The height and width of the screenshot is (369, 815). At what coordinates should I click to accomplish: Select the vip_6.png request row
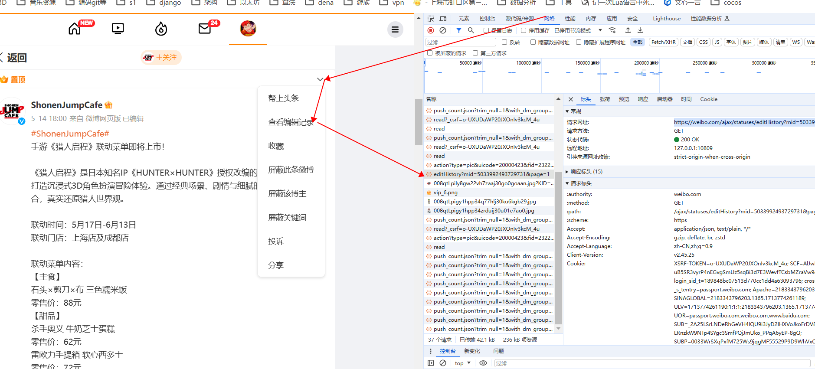[x=489, y=193]
